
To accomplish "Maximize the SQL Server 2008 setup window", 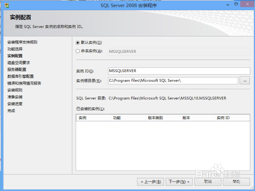I will [x=236, y=4].
